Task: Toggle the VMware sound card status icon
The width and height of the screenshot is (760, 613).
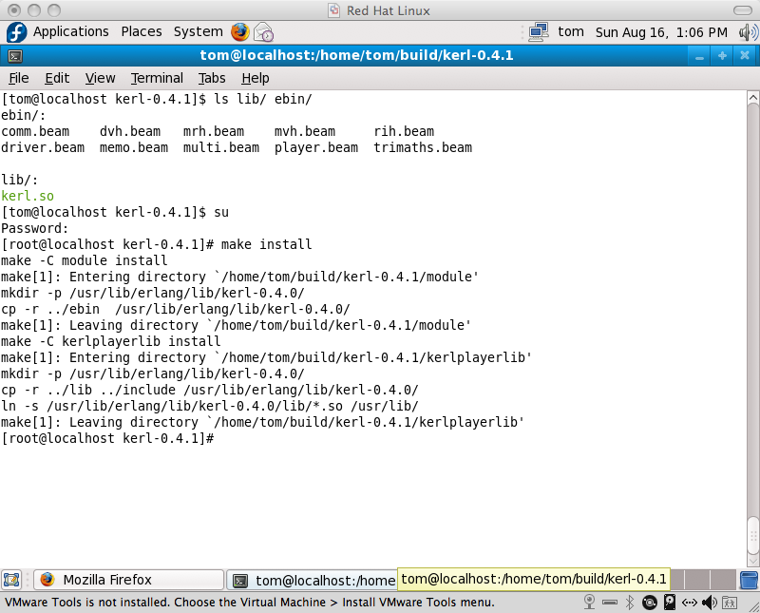Action: pyautogui.click(x=712, y=603)
